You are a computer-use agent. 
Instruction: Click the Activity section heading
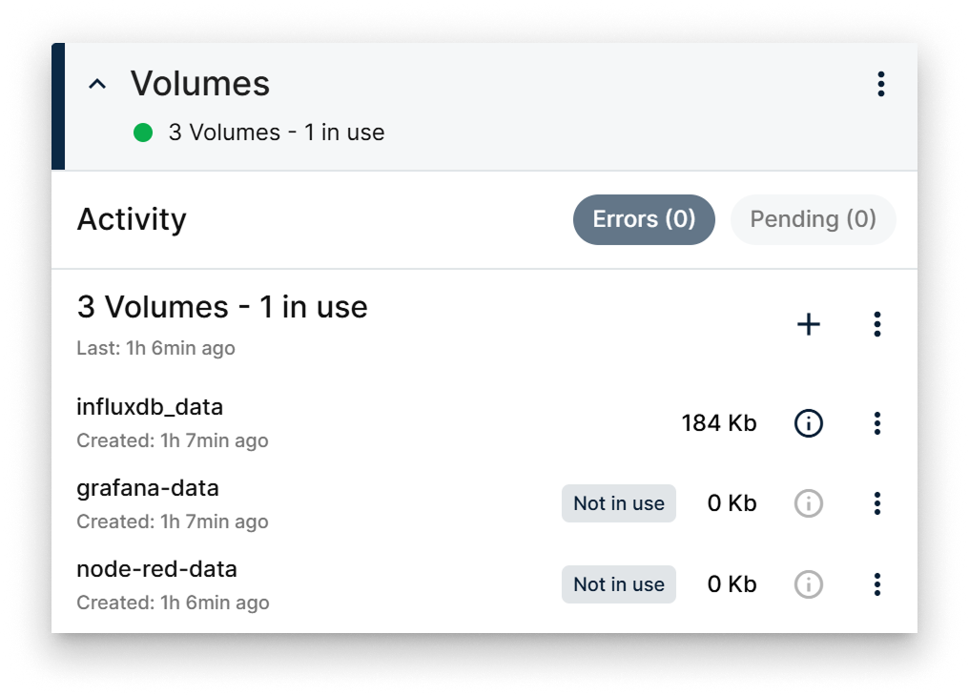[132, 219]
